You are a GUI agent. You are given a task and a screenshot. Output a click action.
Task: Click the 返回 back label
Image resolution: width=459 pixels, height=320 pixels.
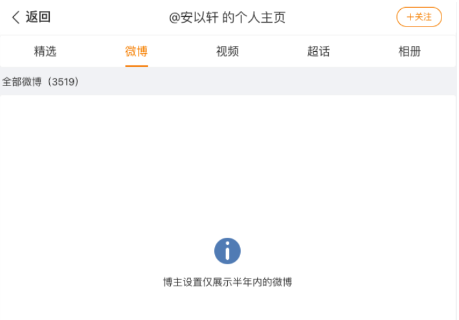pyautogui.click(x=38, y=17)
